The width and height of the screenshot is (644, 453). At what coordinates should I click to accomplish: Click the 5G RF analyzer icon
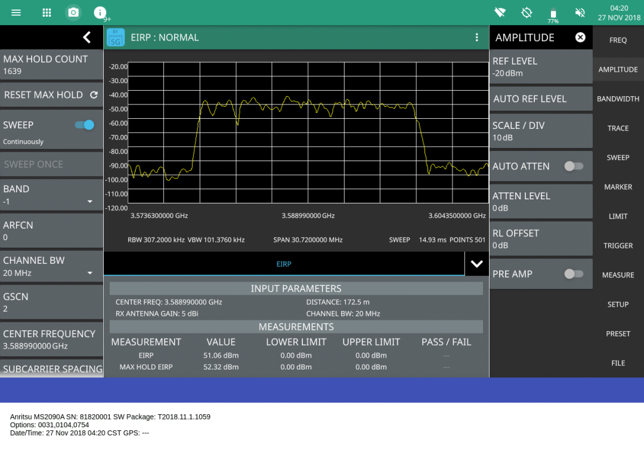coord(116,38)
